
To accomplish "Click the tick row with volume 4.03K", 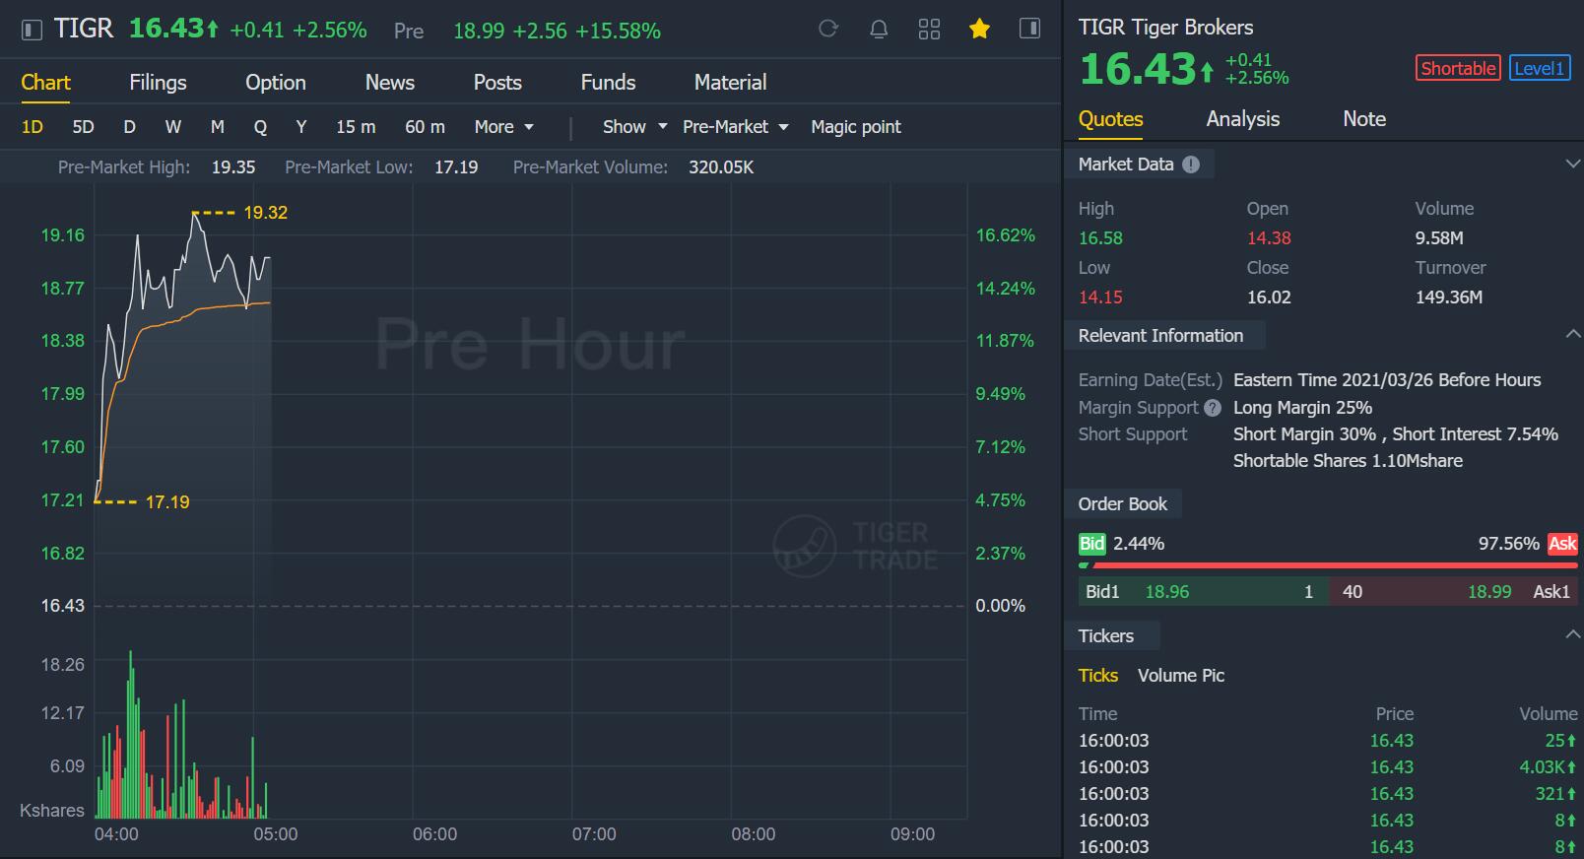I will coord(1328,767).
